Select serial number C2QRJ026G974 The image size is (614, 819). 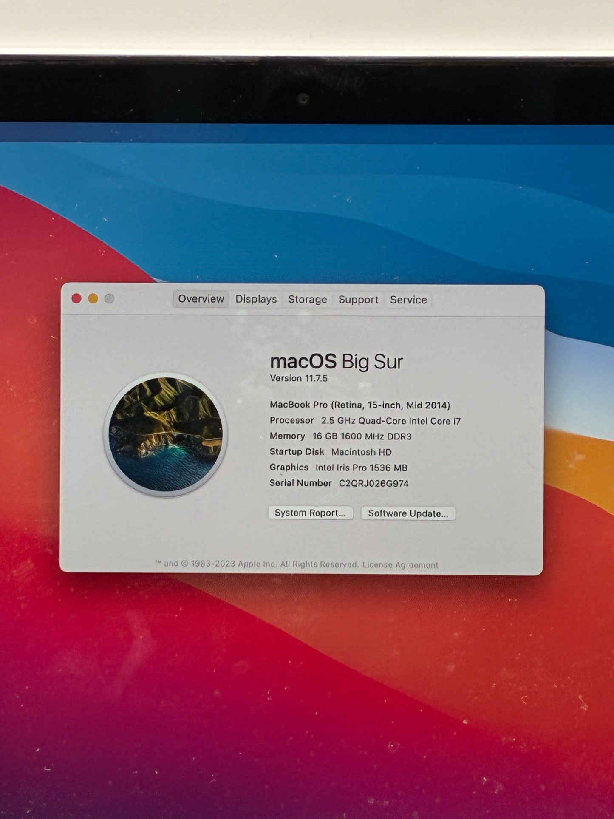(373, 483)
